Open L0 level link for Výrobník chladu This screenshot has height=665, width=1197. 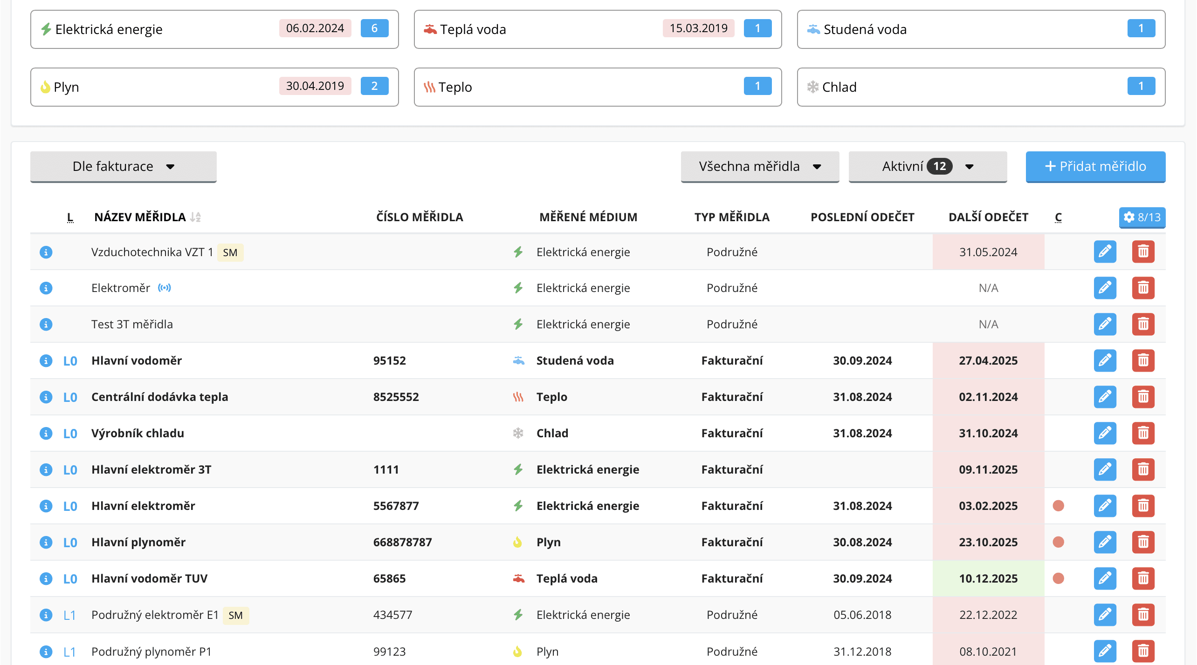[70, 433]
